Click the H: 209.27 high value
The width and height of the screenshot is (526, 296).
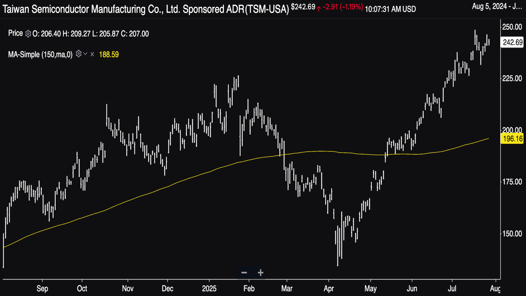pyautogui.click(x=76, y=34)
